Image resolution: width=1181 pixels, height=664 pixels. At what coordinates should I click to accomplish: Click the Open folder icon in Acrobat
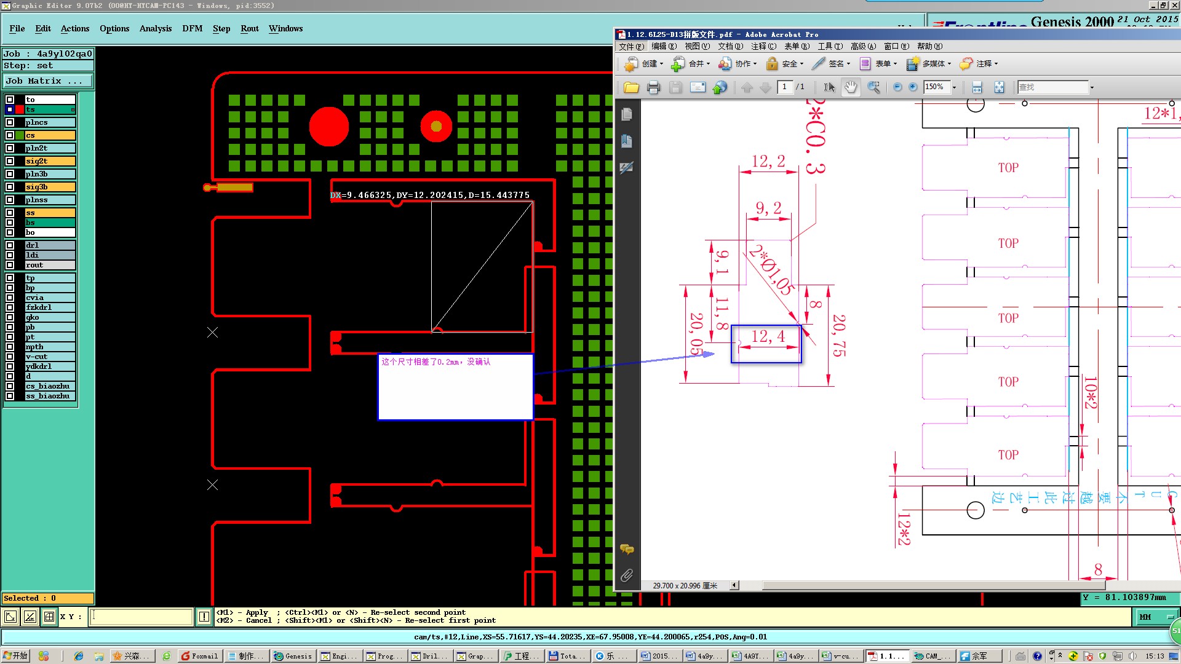tap(631, 87)
